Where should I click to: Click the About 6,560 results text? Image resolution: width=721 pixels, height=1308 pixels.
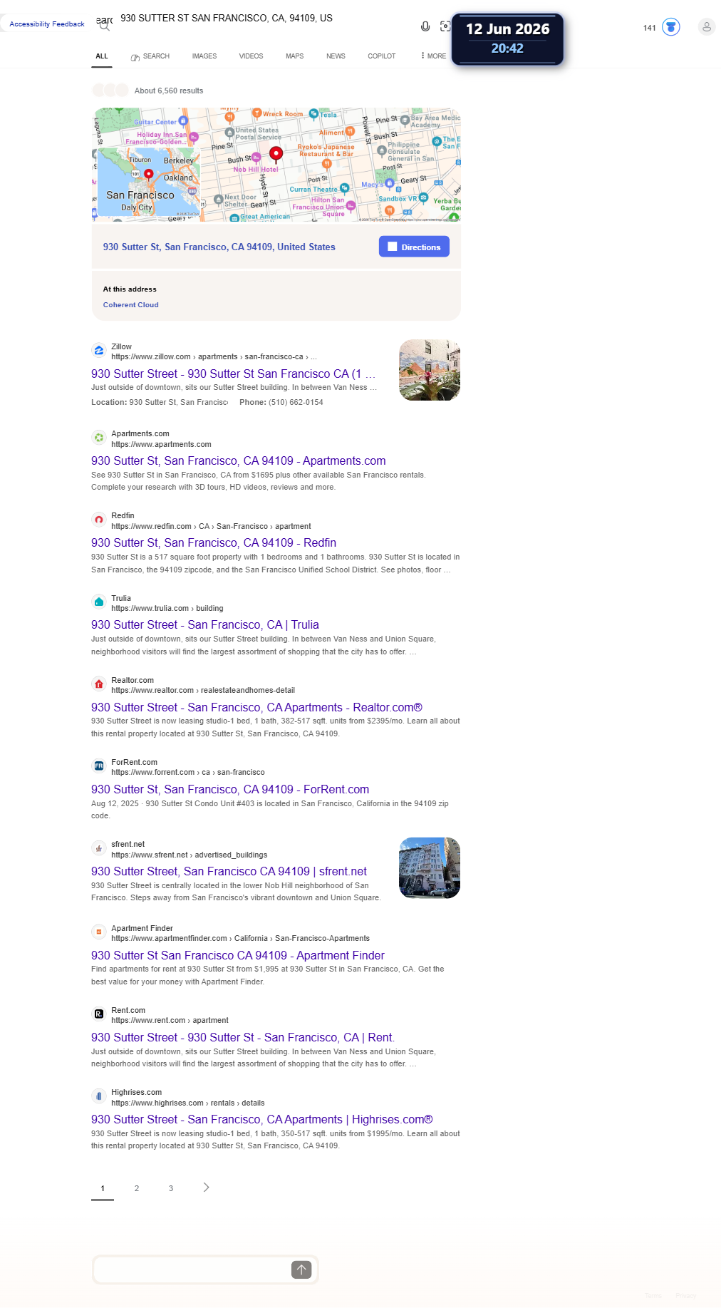(169, 91)
